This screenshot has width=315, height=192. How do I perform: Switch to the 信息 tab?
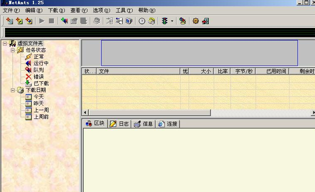pyautogui.click(x=143, y=124)
